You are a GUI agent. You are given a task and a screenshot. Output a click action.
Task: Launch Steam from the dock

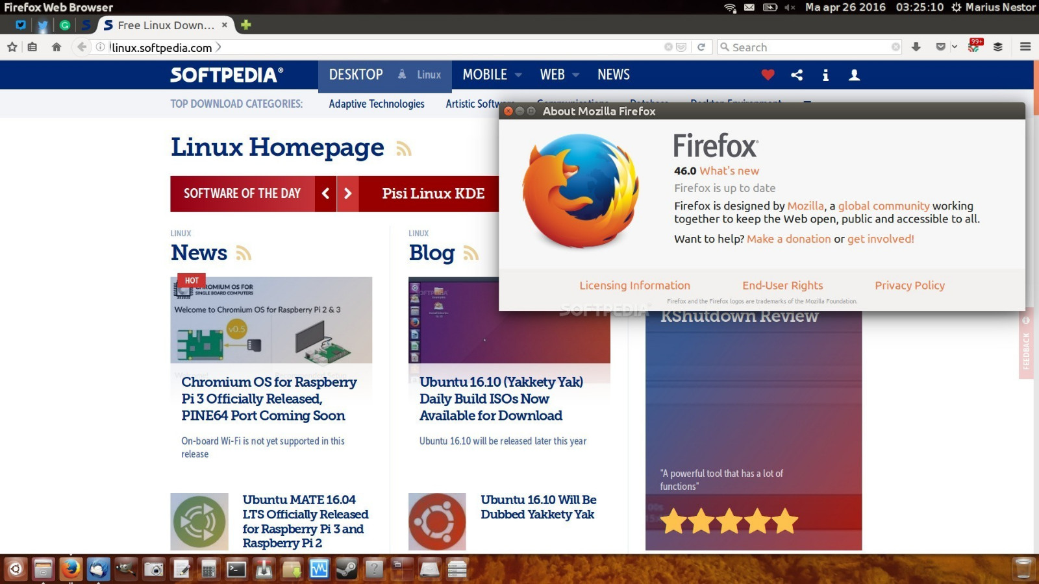[x=347, y=570]
